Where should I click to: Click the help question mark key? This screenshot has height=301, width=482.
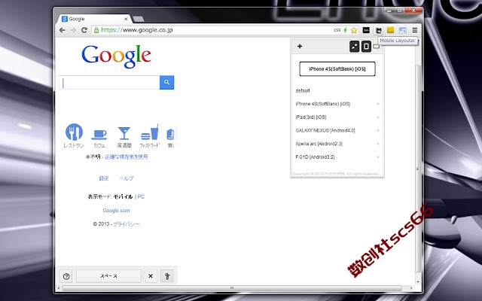click(x=66, y=276)
